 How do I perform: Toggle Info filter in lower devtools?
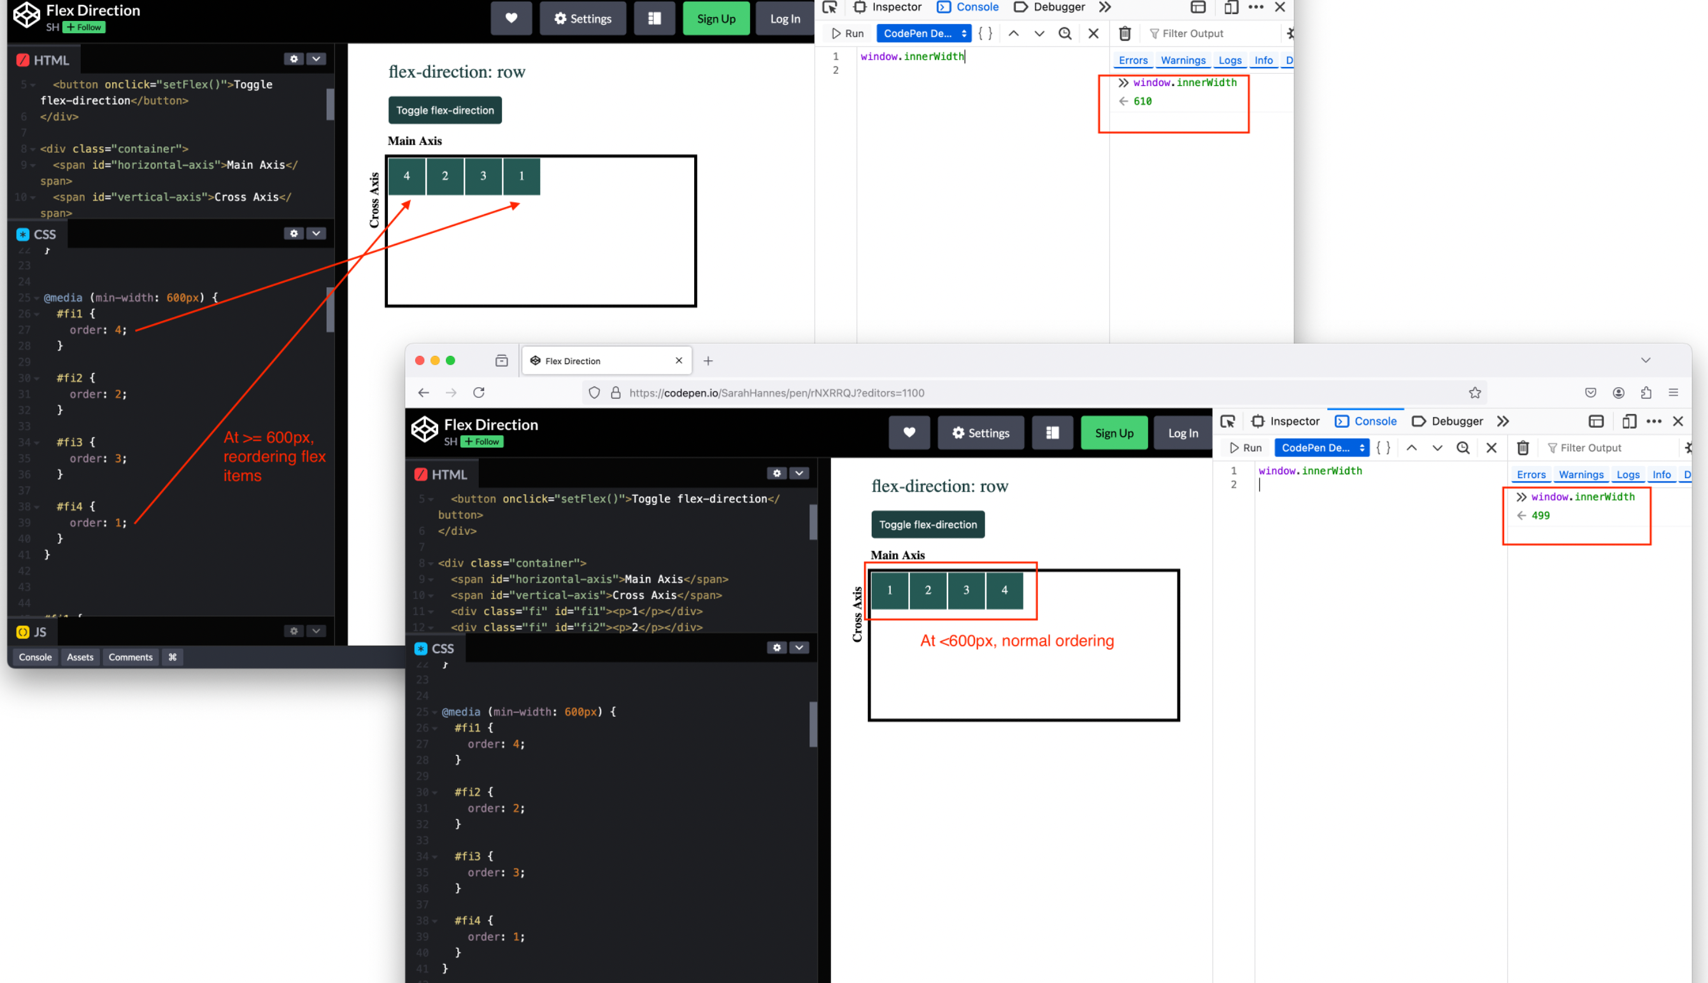(1662, 474)
